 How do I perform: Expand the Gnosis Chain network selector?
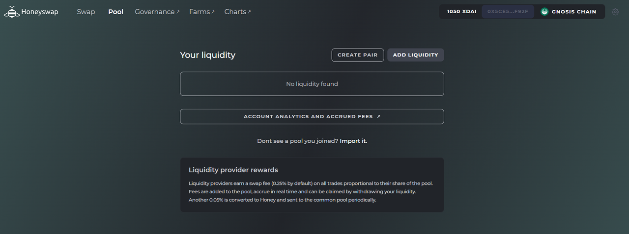pos(569,12)
